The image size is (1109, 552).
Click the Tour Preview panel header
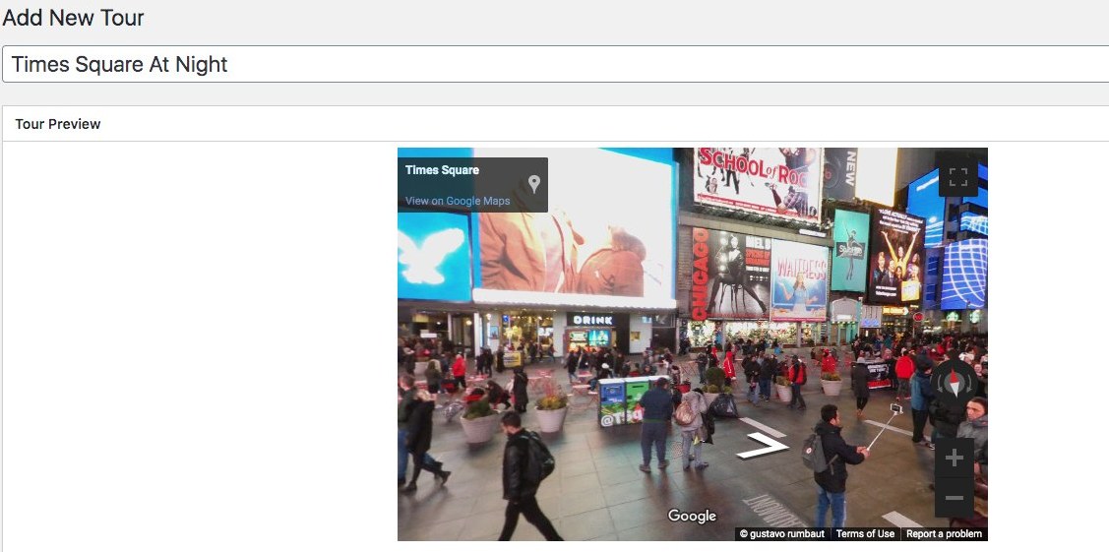tap(556, 124)
